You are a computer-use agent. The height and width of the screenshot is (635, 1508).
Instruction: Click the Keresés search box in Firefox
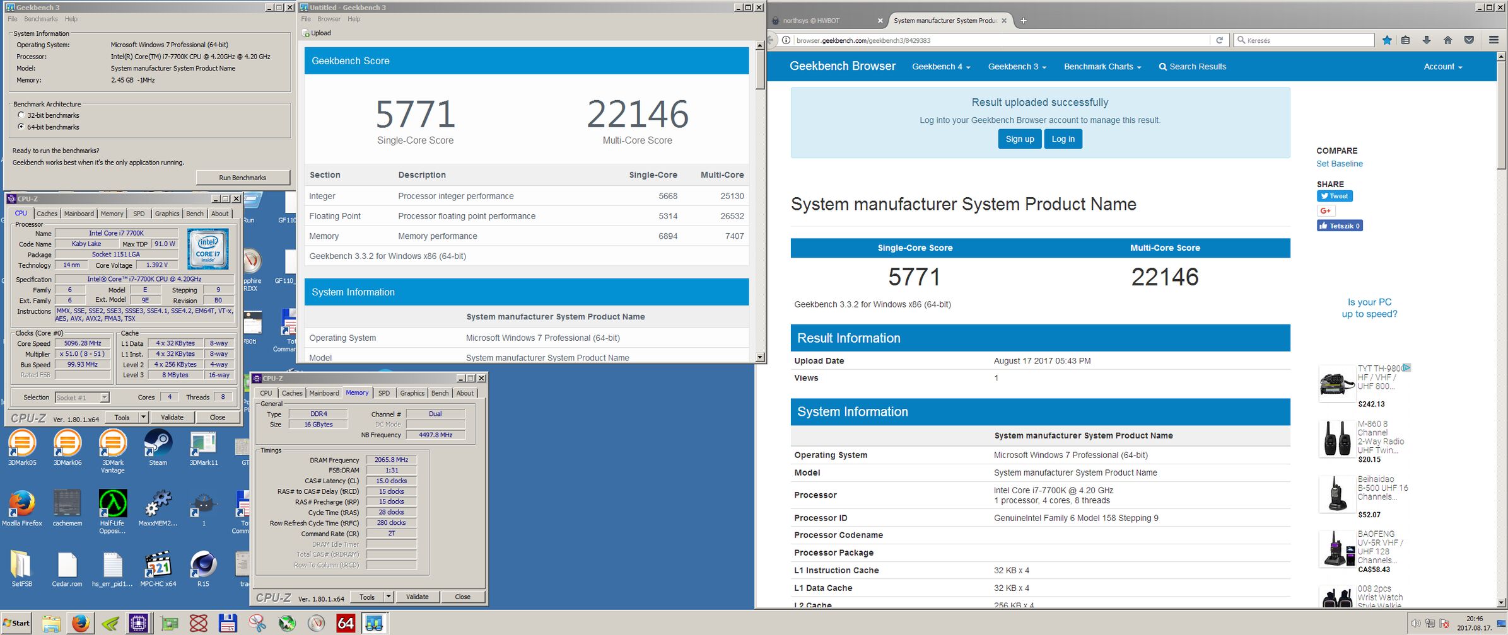point(1304,40)
